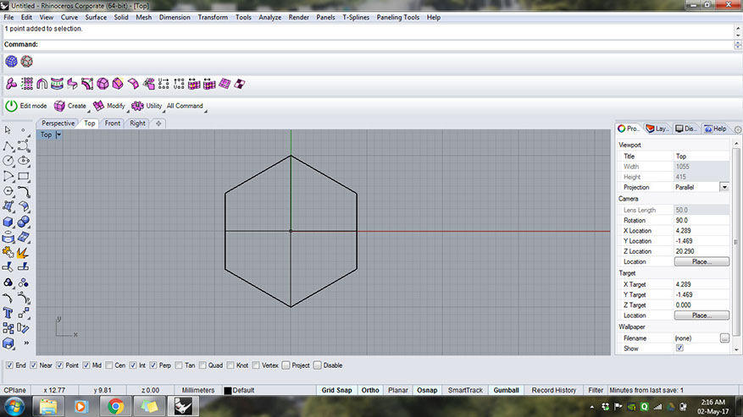The height and width of the screenshot is (417, 743).
Task: Uncheck the Perp osnap checkbox
Action: (x=153, y=365)
